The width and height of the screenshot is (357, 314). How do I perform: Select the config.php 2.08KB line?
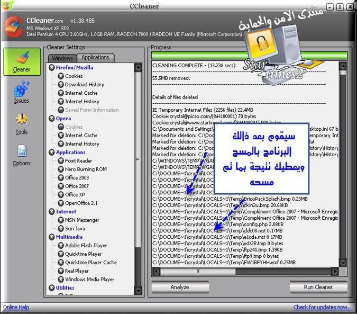pos(218,225)
